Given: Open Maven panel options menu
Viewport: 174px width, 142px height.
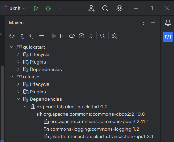Looking at the screenshot, I should (144, 23).
